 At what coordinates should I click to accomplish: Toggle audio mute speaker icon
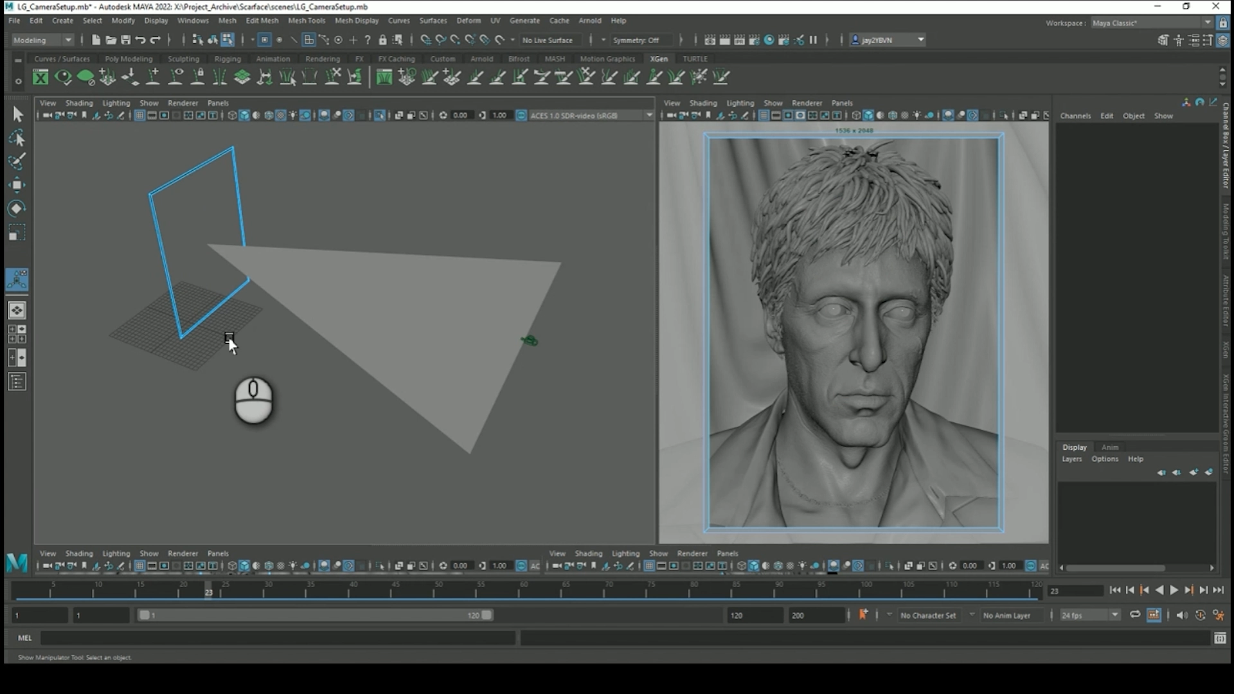click(x=1182, y=615)
